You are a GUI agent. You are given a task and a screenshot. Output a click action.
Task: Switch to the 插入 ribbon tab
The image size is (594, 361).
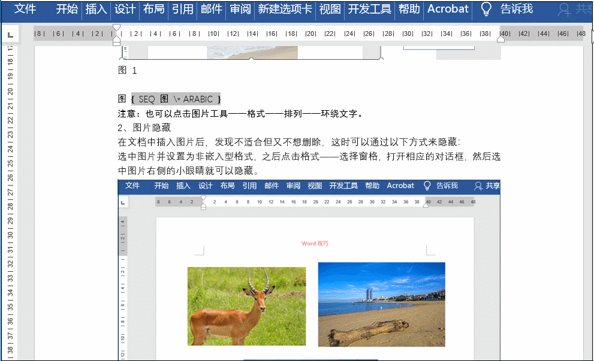coord(97,9)
